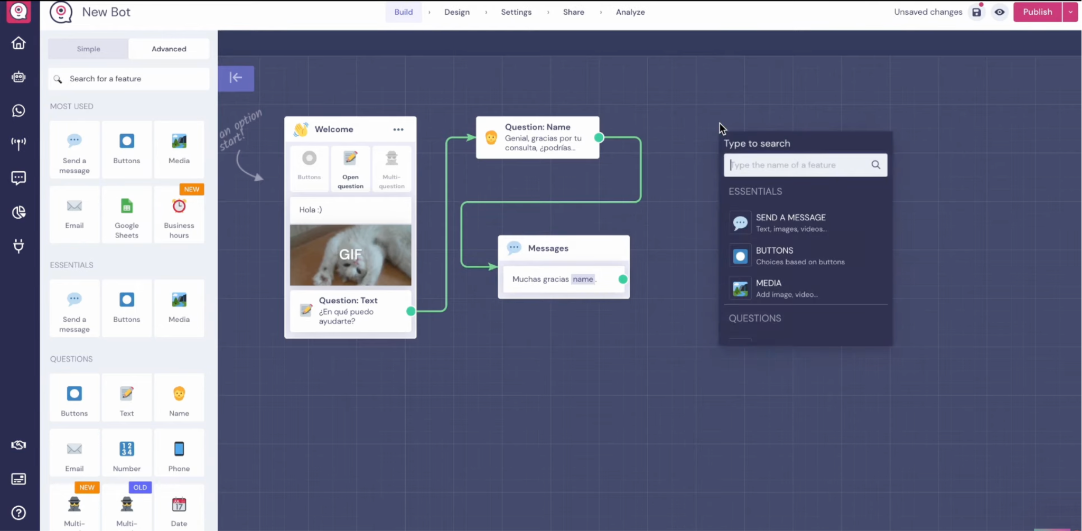Viewport: 1082px width, 531px height.
Task: Pick Send a message under Most Used
Action: click(74, 150)
